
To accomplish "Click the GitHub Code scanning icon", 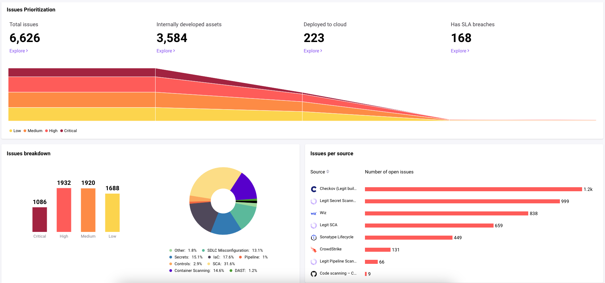I will (x=314, y=274).
